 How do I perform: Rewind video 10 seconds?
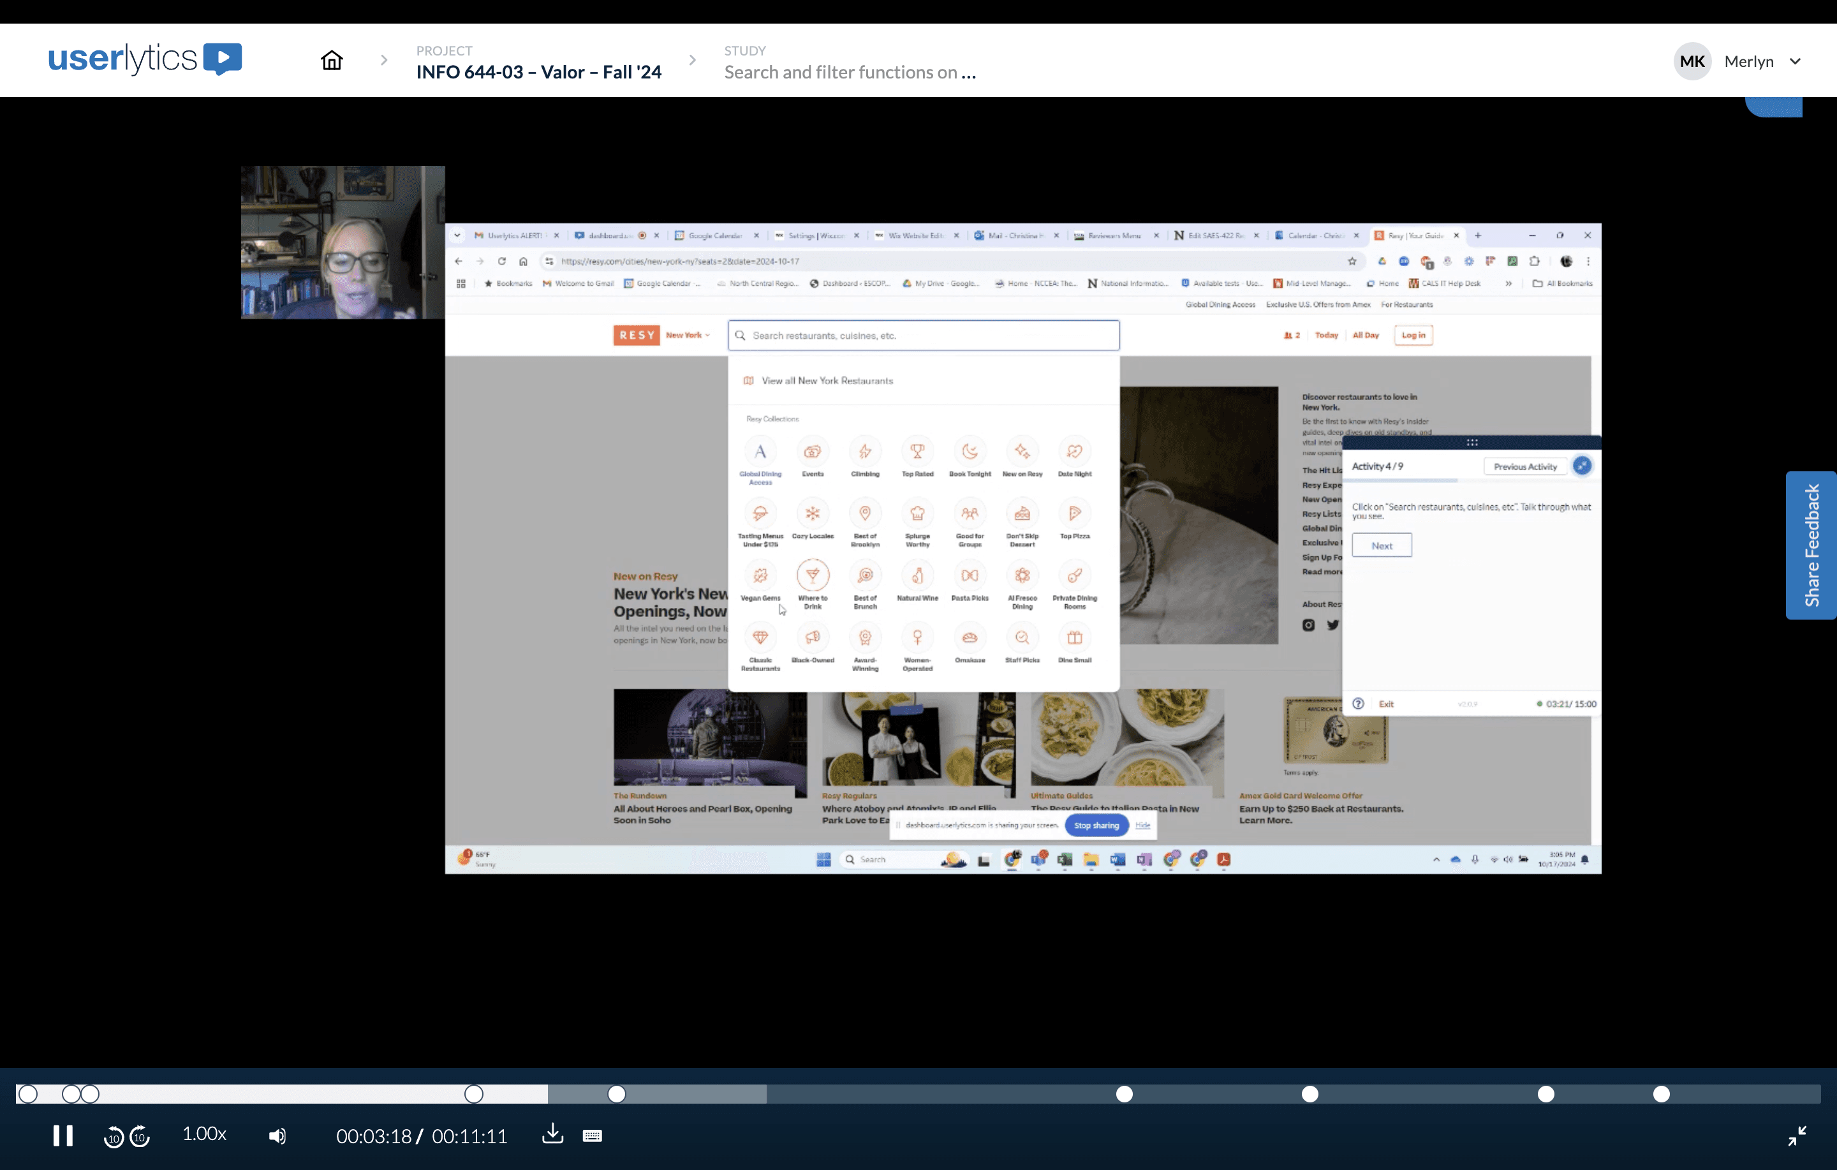click(x=113, y=1137)
